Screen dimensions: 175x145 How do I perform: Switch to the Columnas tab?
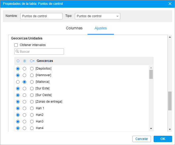tap(74, 28)
